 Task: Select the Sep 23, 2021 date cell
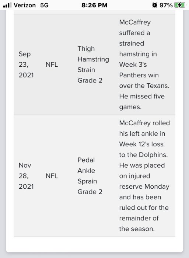(x=26, y=64)
